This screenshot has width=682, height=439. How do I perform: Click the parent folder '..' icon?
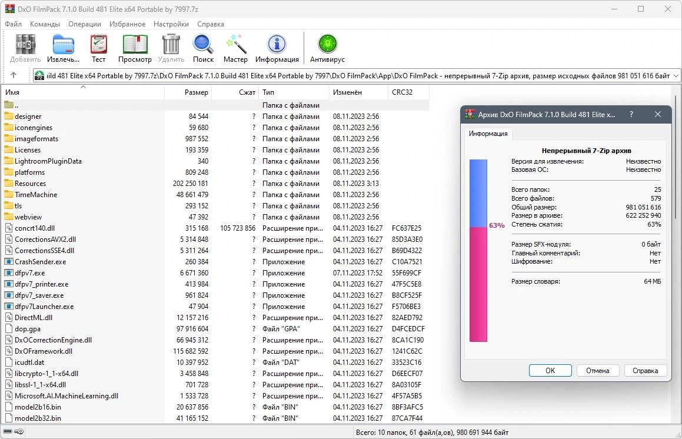9,105
